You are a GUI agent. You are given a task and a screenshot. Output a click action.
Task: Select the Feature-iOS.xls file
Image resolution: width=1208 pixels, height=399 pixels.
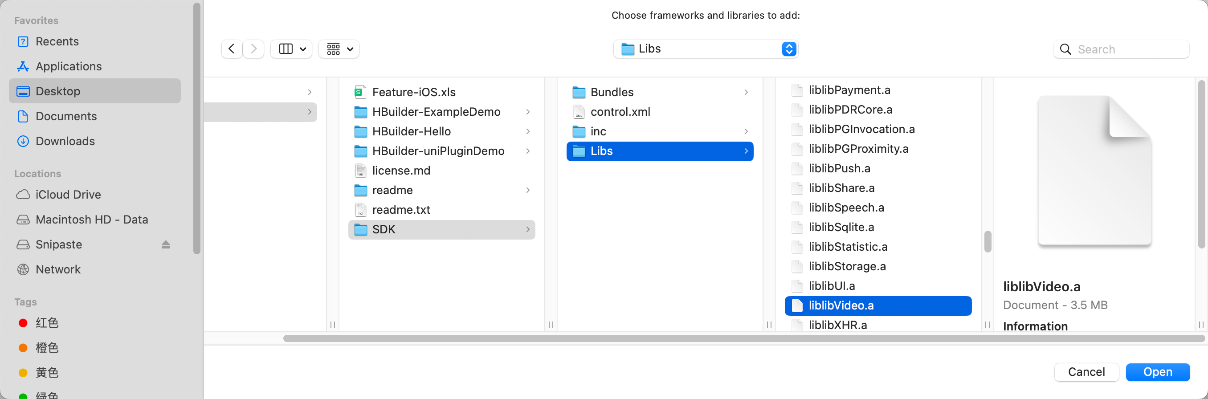click(414, 92)
